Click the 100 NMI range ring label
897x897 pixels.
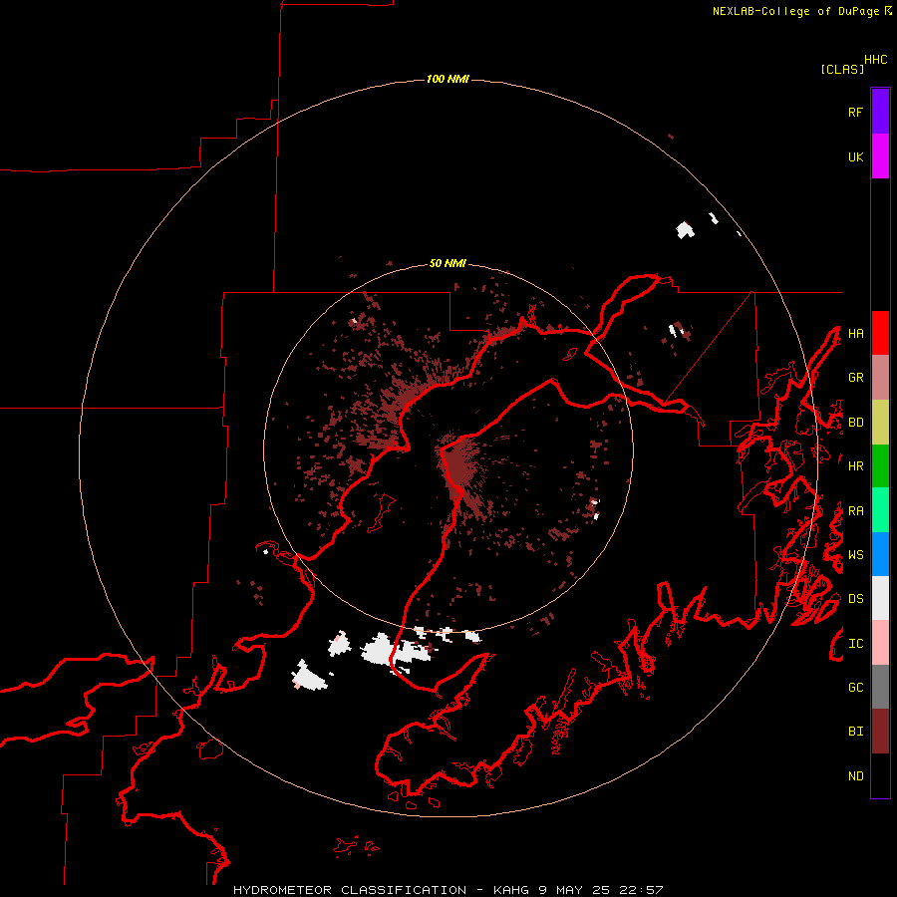click(x=448, y=79)
